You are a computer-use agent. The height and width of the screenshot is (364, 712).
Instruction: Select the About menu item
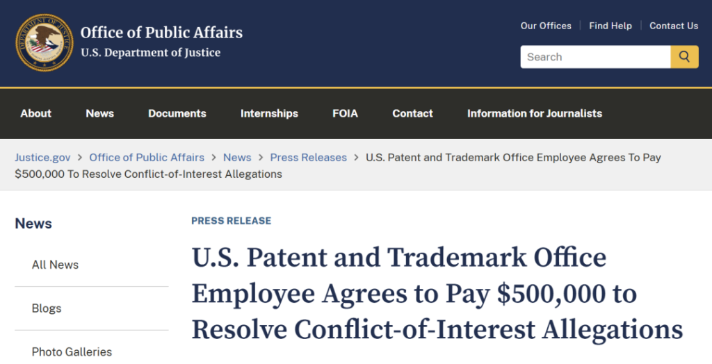click(36, 113)
